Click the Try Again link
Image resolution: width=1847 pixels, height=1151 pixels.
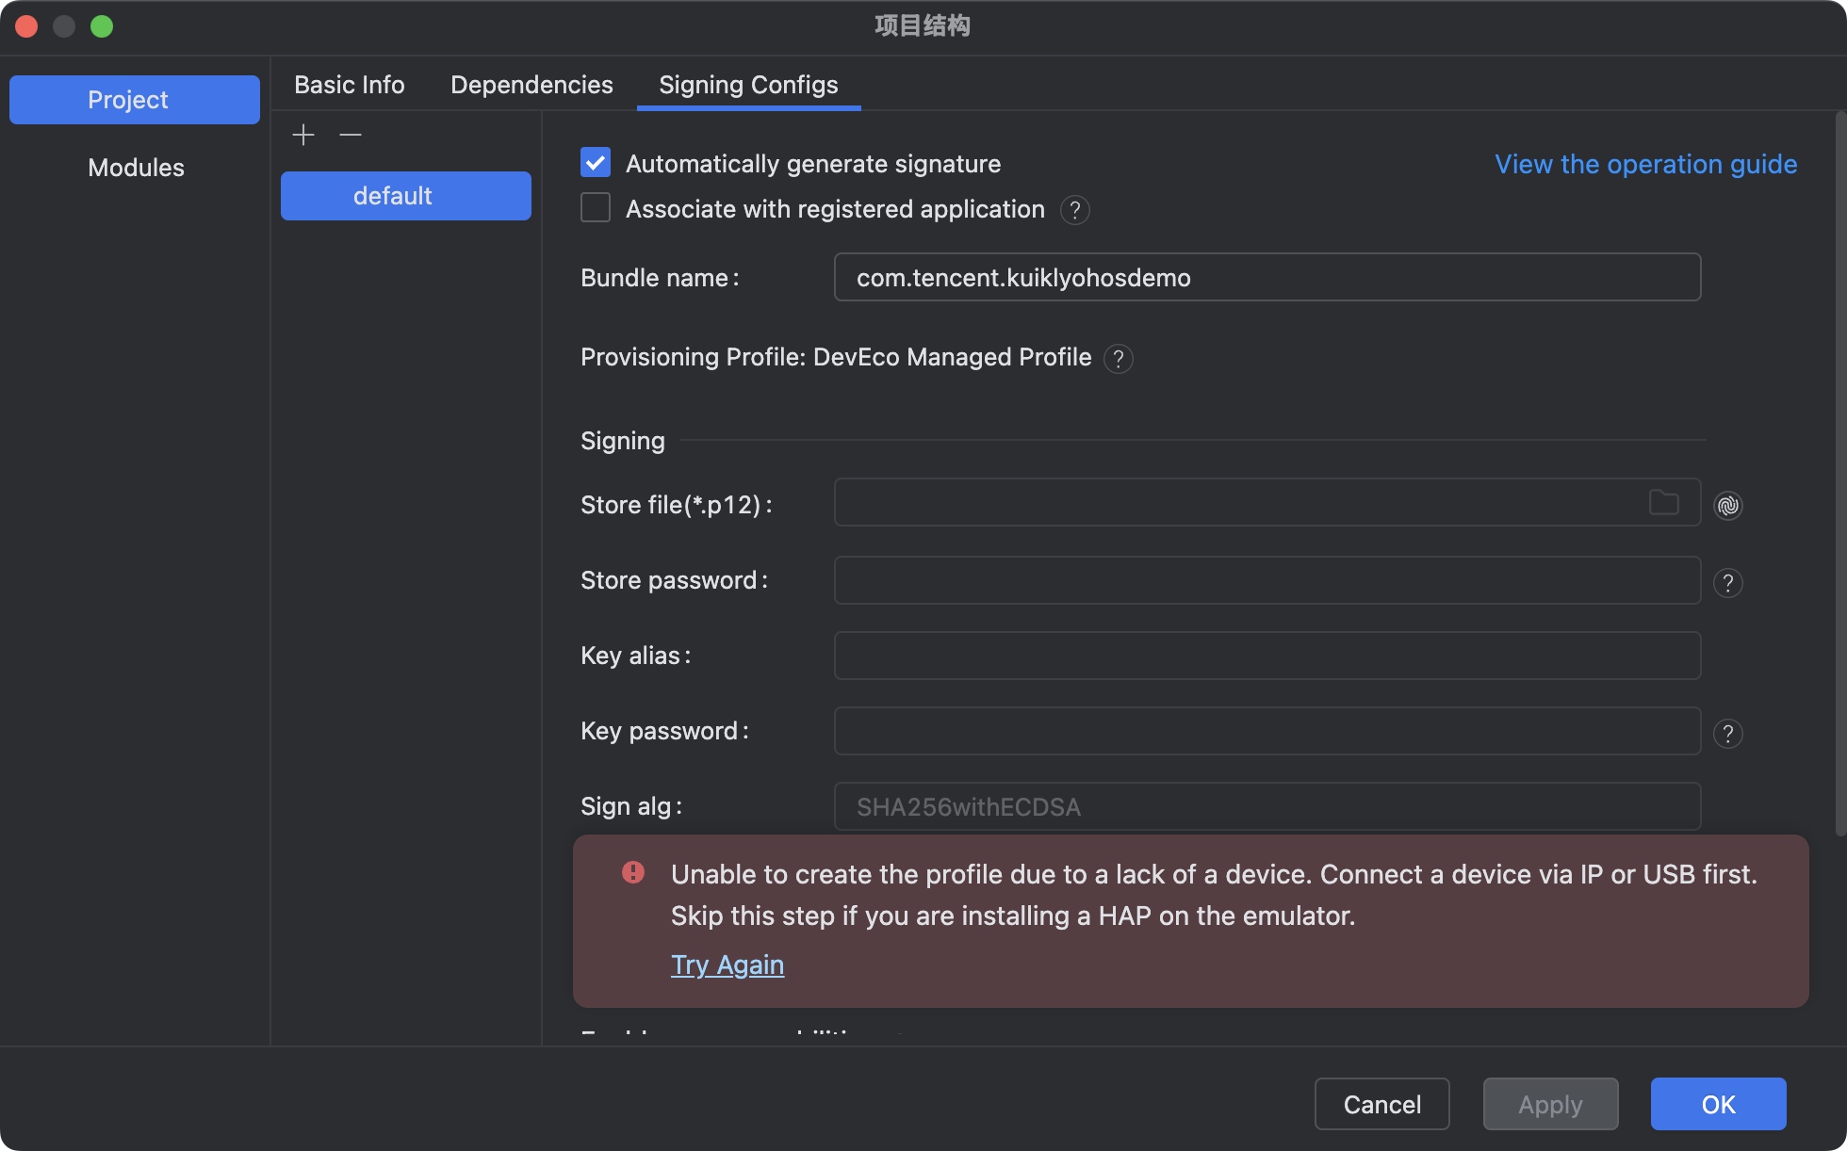click(727, 965)
